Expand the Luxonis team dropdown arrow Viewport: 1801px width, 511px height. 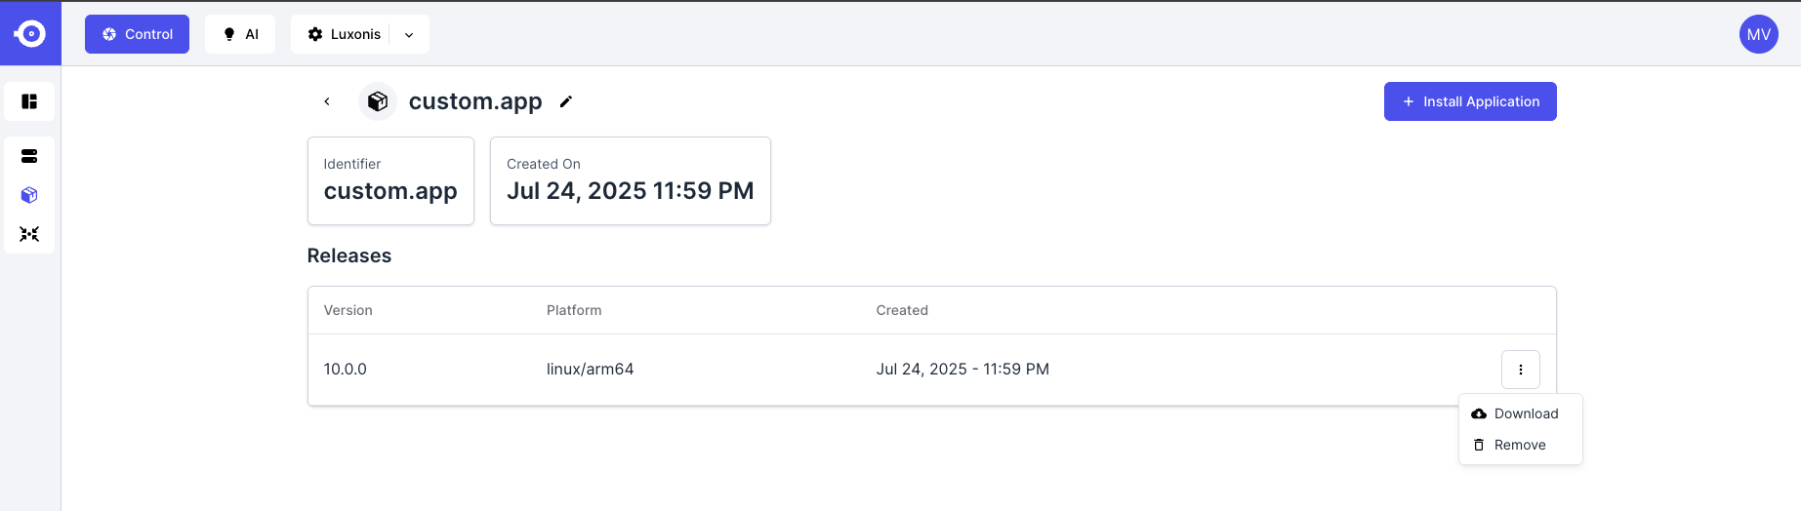[409, 34]
